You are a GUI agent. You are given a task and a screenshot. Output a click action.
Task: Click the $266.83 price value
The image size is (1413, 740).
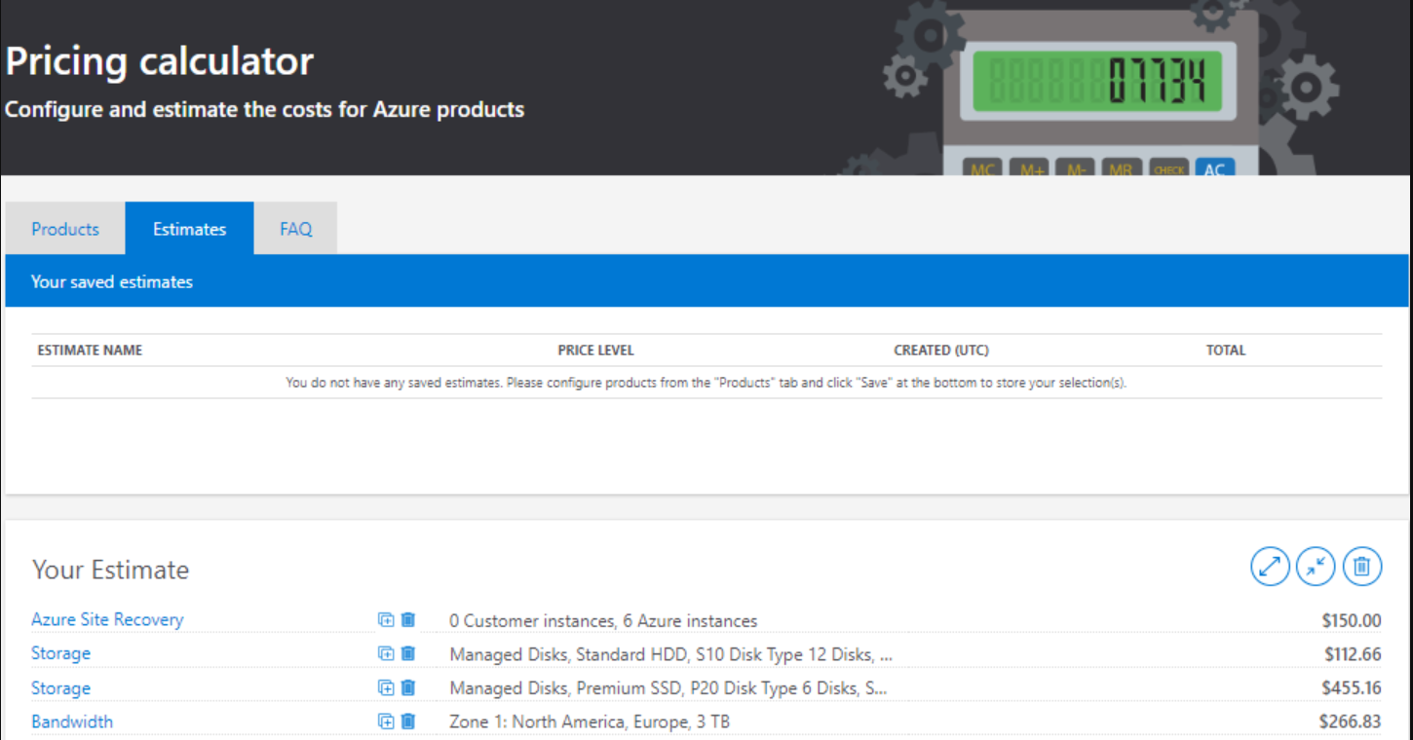click(1351, 722)
